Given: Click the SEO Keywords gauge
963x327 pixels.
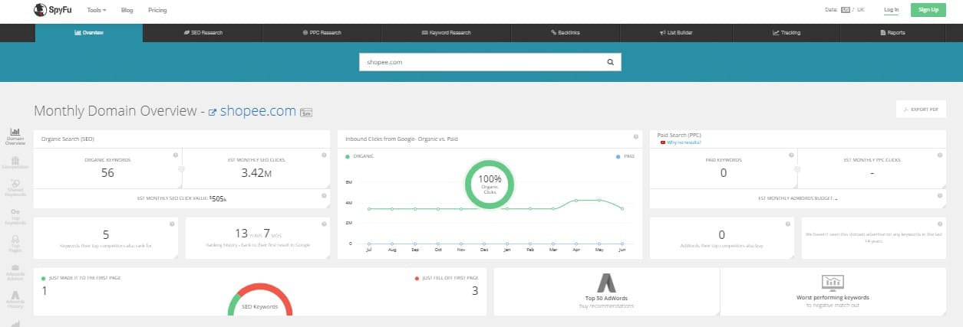Looking at the screenshot, I should click(x=260, y=298).
